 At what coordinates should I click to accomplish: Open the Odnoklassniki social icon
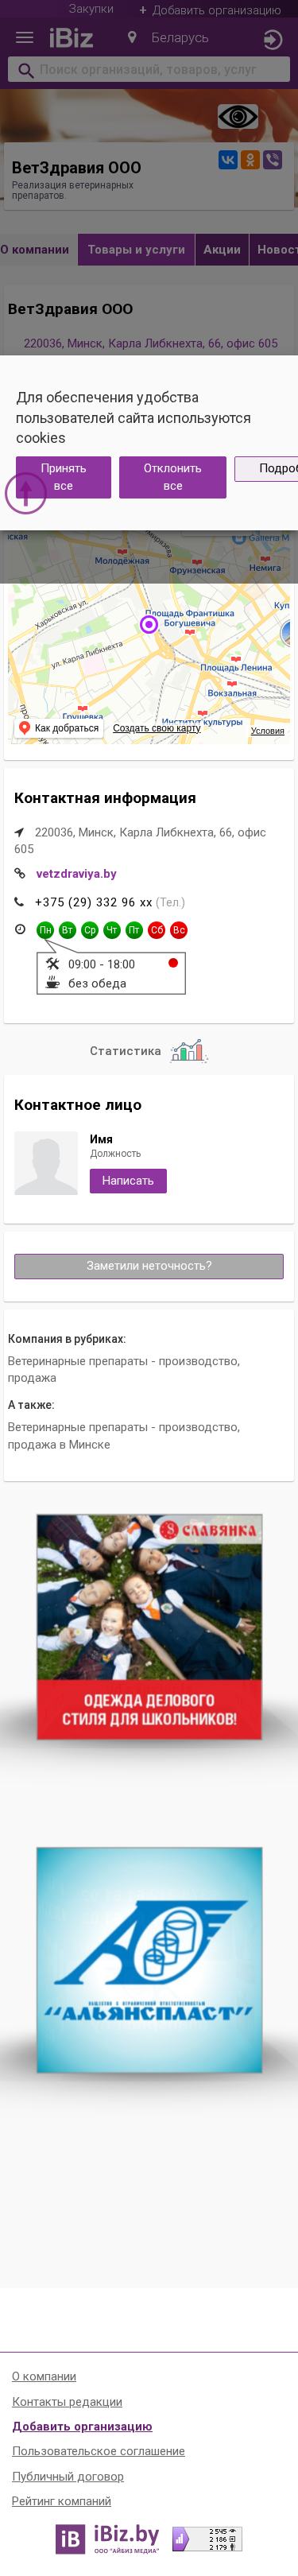pyautogui.click(x=250, y=159)
